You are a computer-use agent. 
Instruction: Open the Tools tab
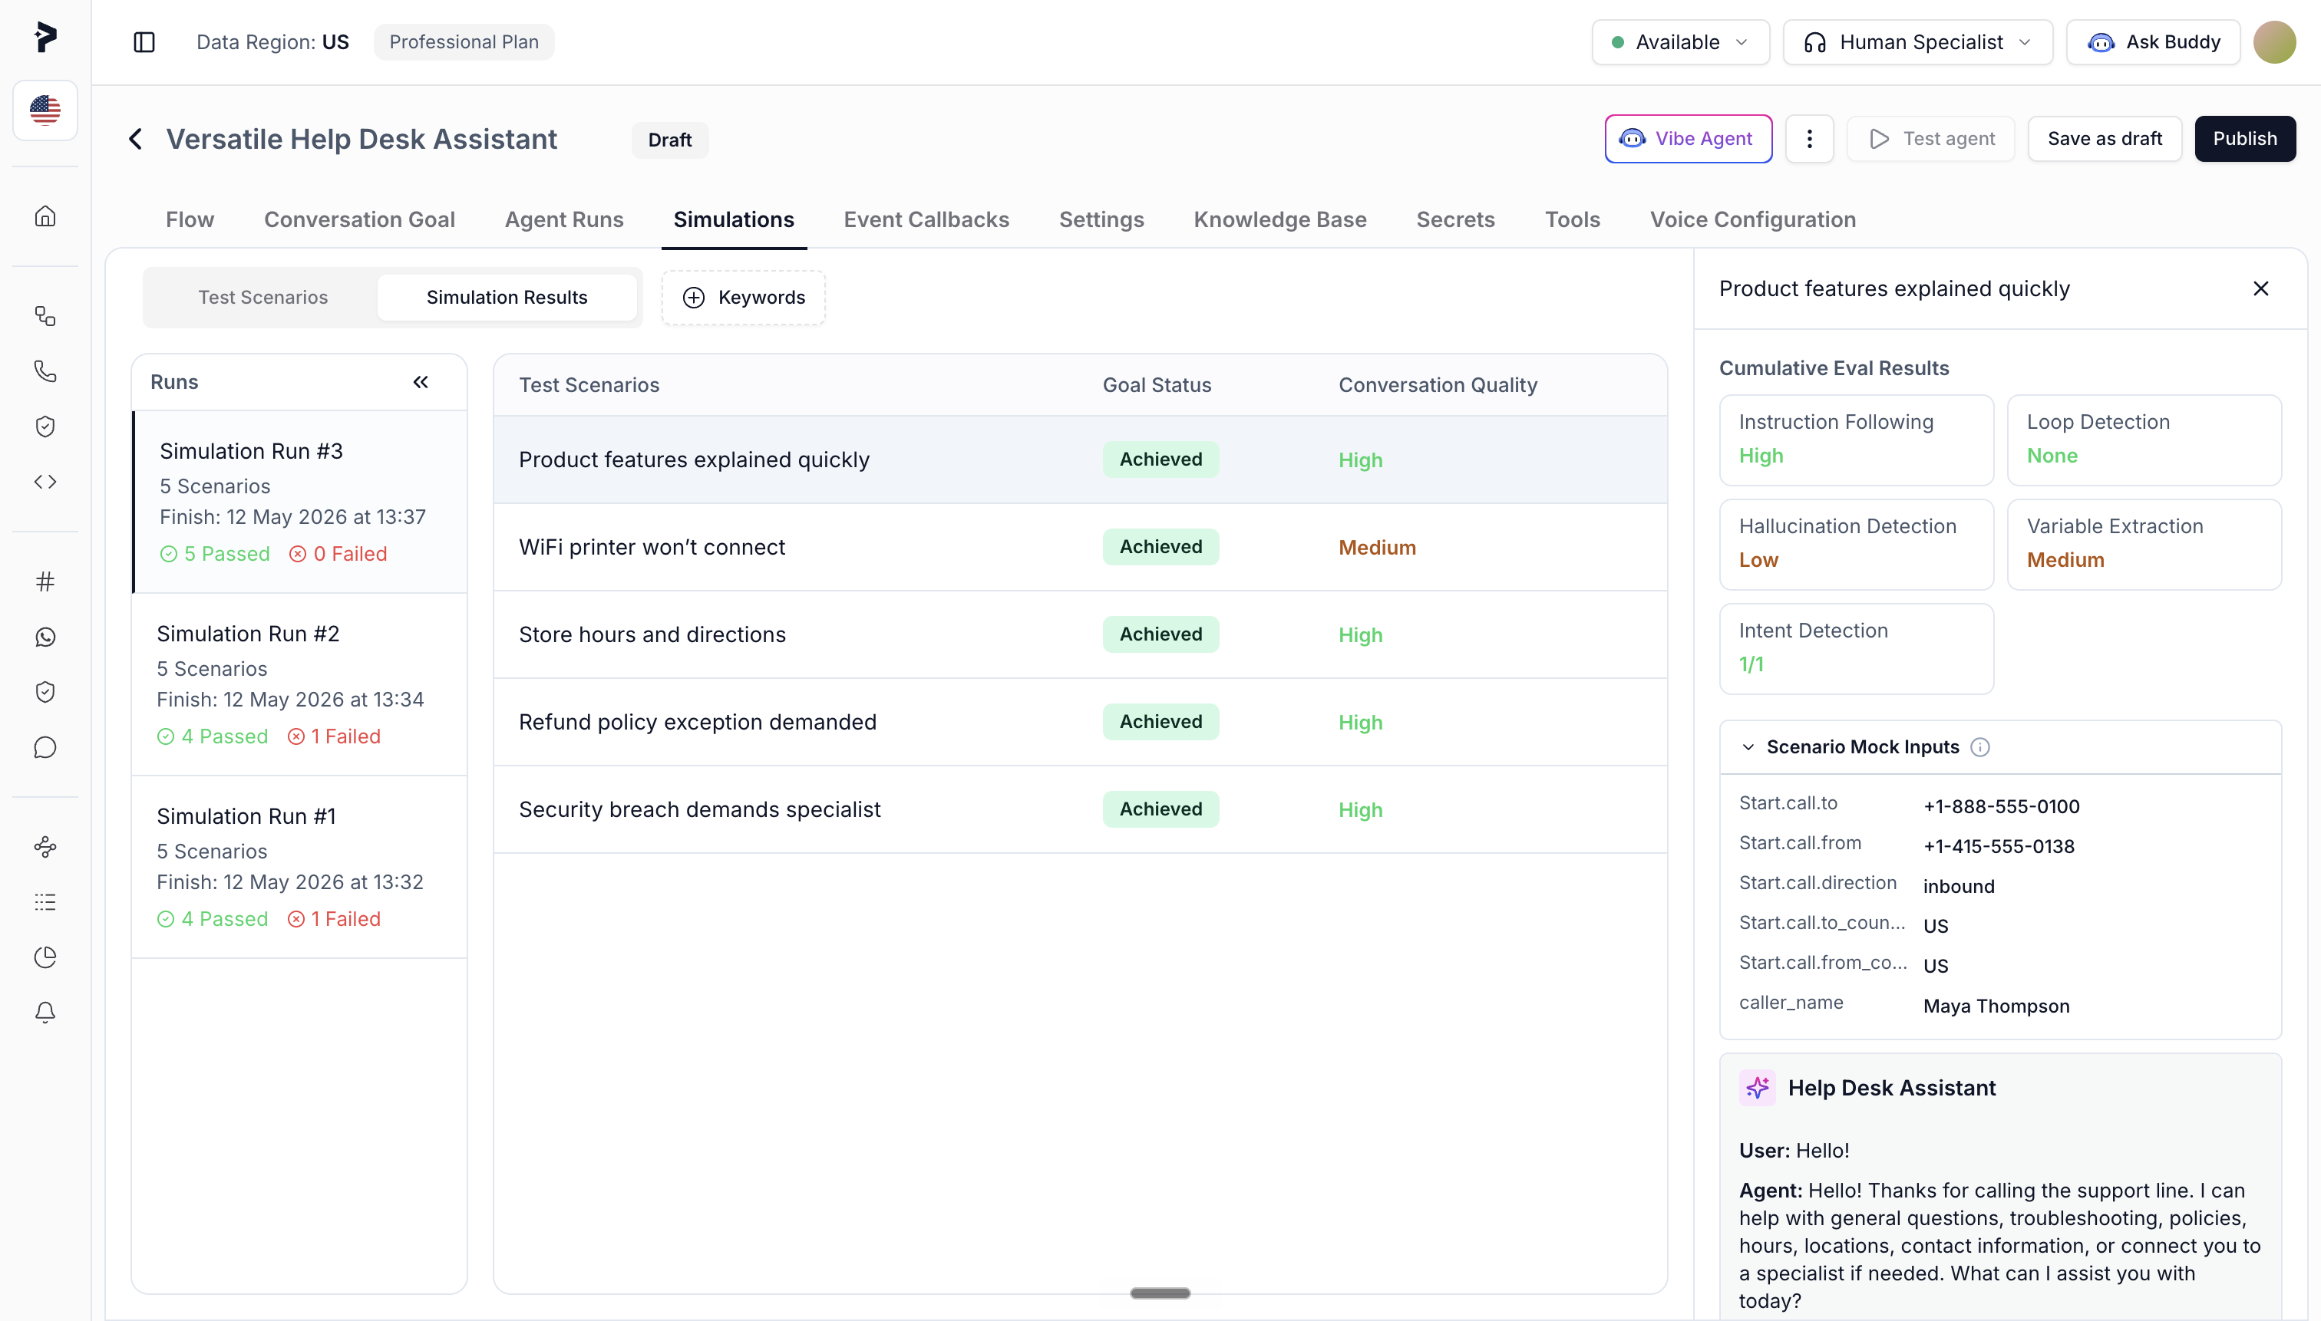(1572, 219)
